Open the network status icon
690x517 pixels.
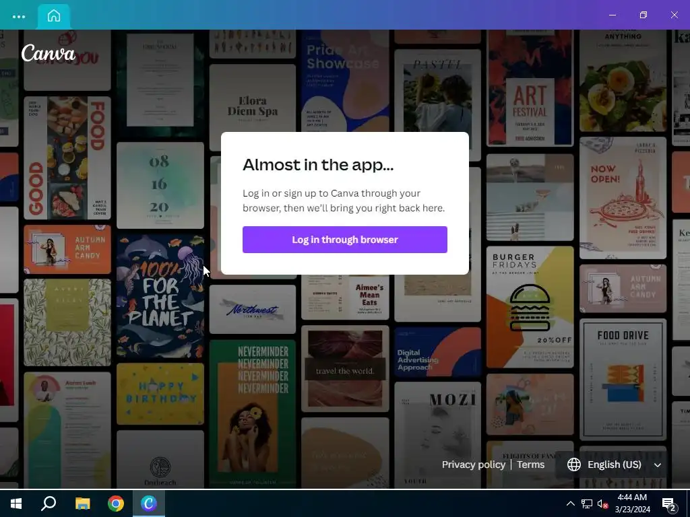point(587,504)
